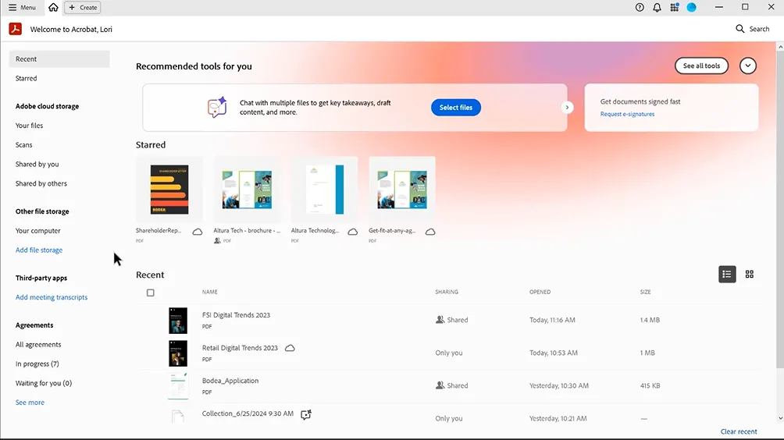Image resolution: width=784 pixels, height=440 pixels.
Task: Click the Clear recent link
Action: (739, 431)
